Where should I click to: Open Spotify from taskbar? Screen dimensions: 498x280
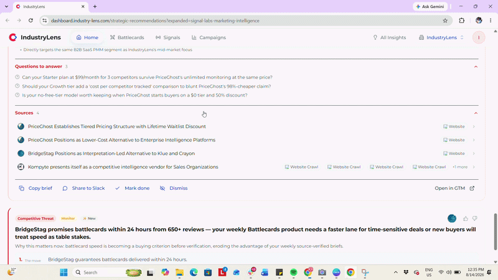click(x=293, y=273)
